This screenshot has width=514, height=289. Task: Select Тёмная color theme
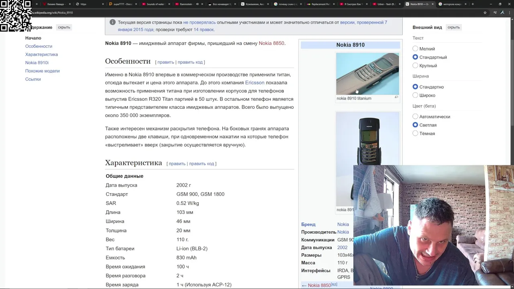point(415,133)
